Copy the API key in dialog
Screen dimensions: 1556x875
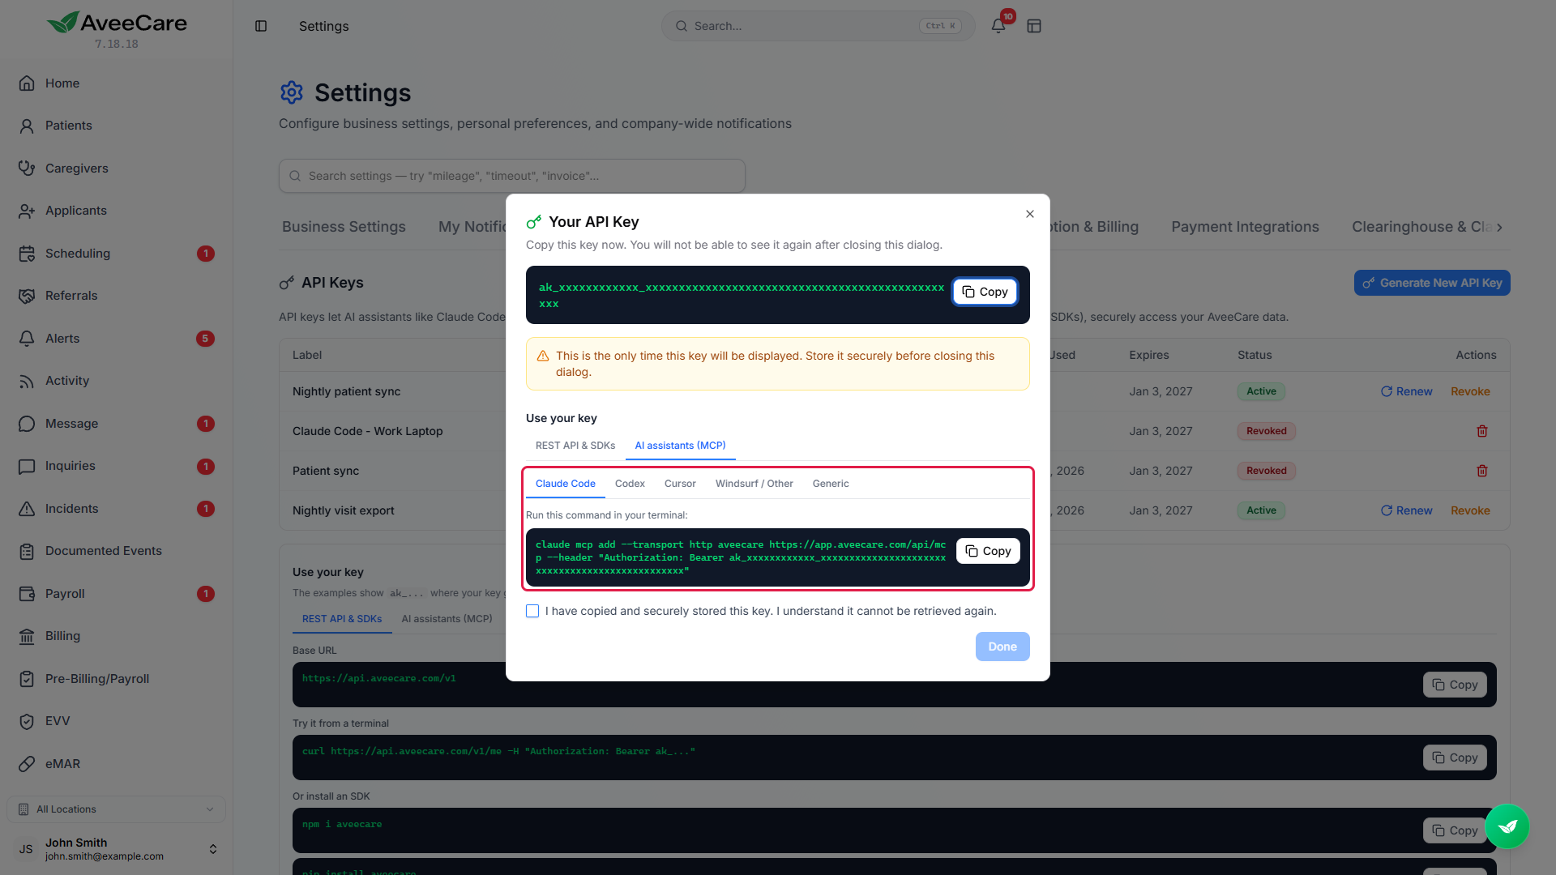click(985, 292)
